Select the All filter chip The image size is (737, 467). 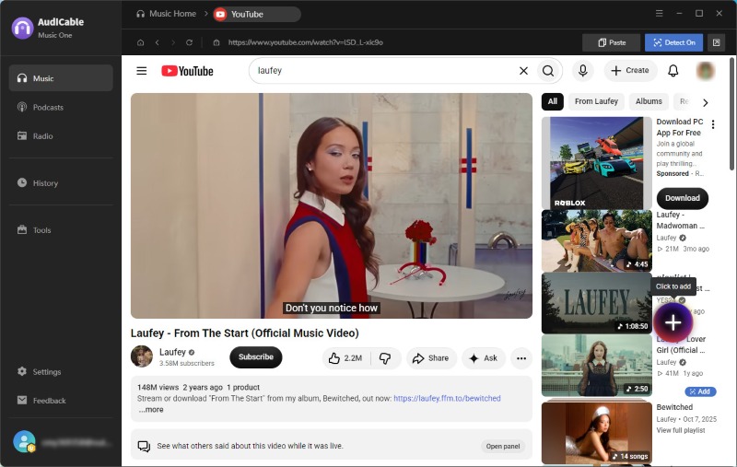click(x=552, y=101)
